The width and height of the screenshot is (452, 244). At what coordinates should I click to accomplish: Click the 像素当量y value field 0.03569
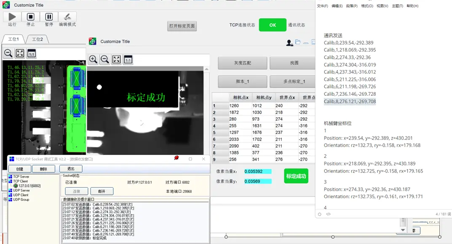tap(258, 181)
